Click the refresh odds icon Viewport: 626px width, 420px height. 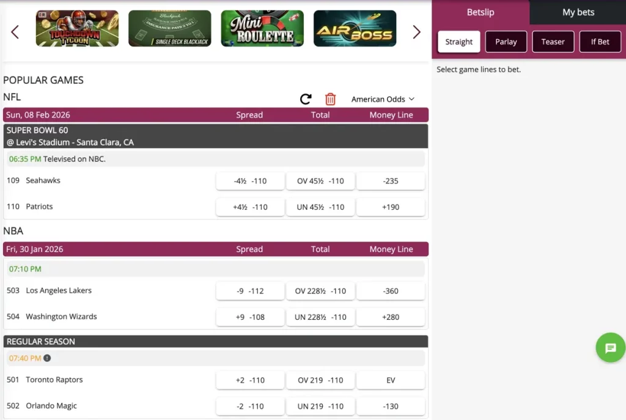coord(305,98)
